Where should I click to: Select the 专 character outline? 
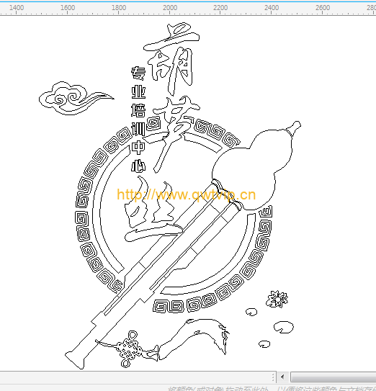pos(138,73)
